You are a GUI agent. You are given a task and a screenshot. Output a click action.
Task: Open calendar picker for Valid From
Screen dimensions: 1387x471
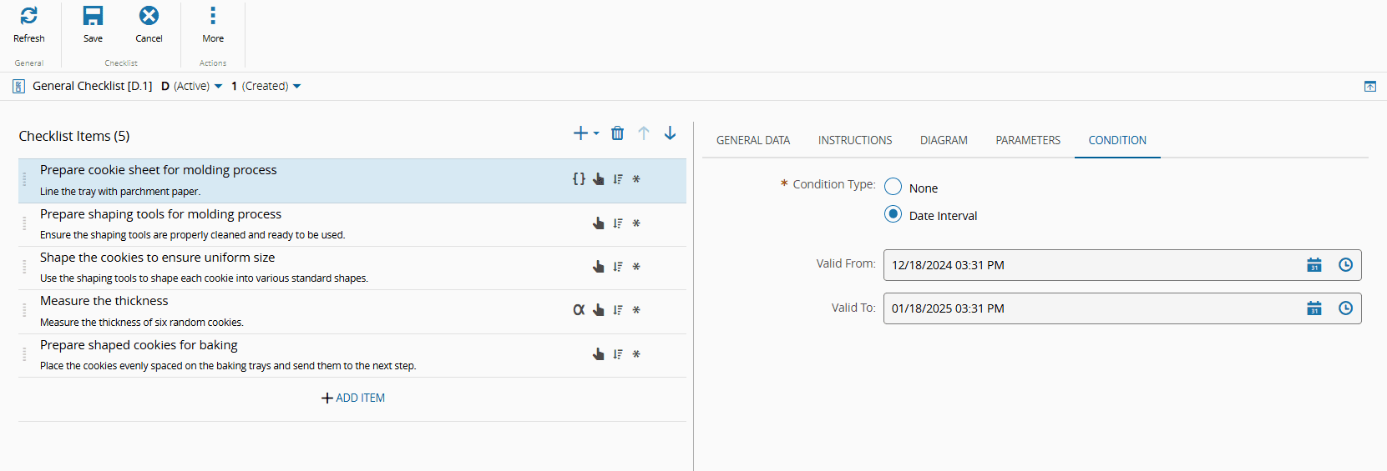point(1314,265)
